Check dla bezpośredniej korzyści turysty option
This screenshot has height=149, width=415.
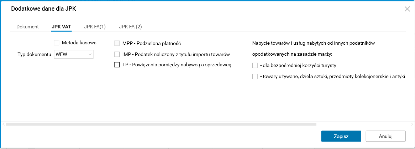pyautogui.click(x=254, y=65)
